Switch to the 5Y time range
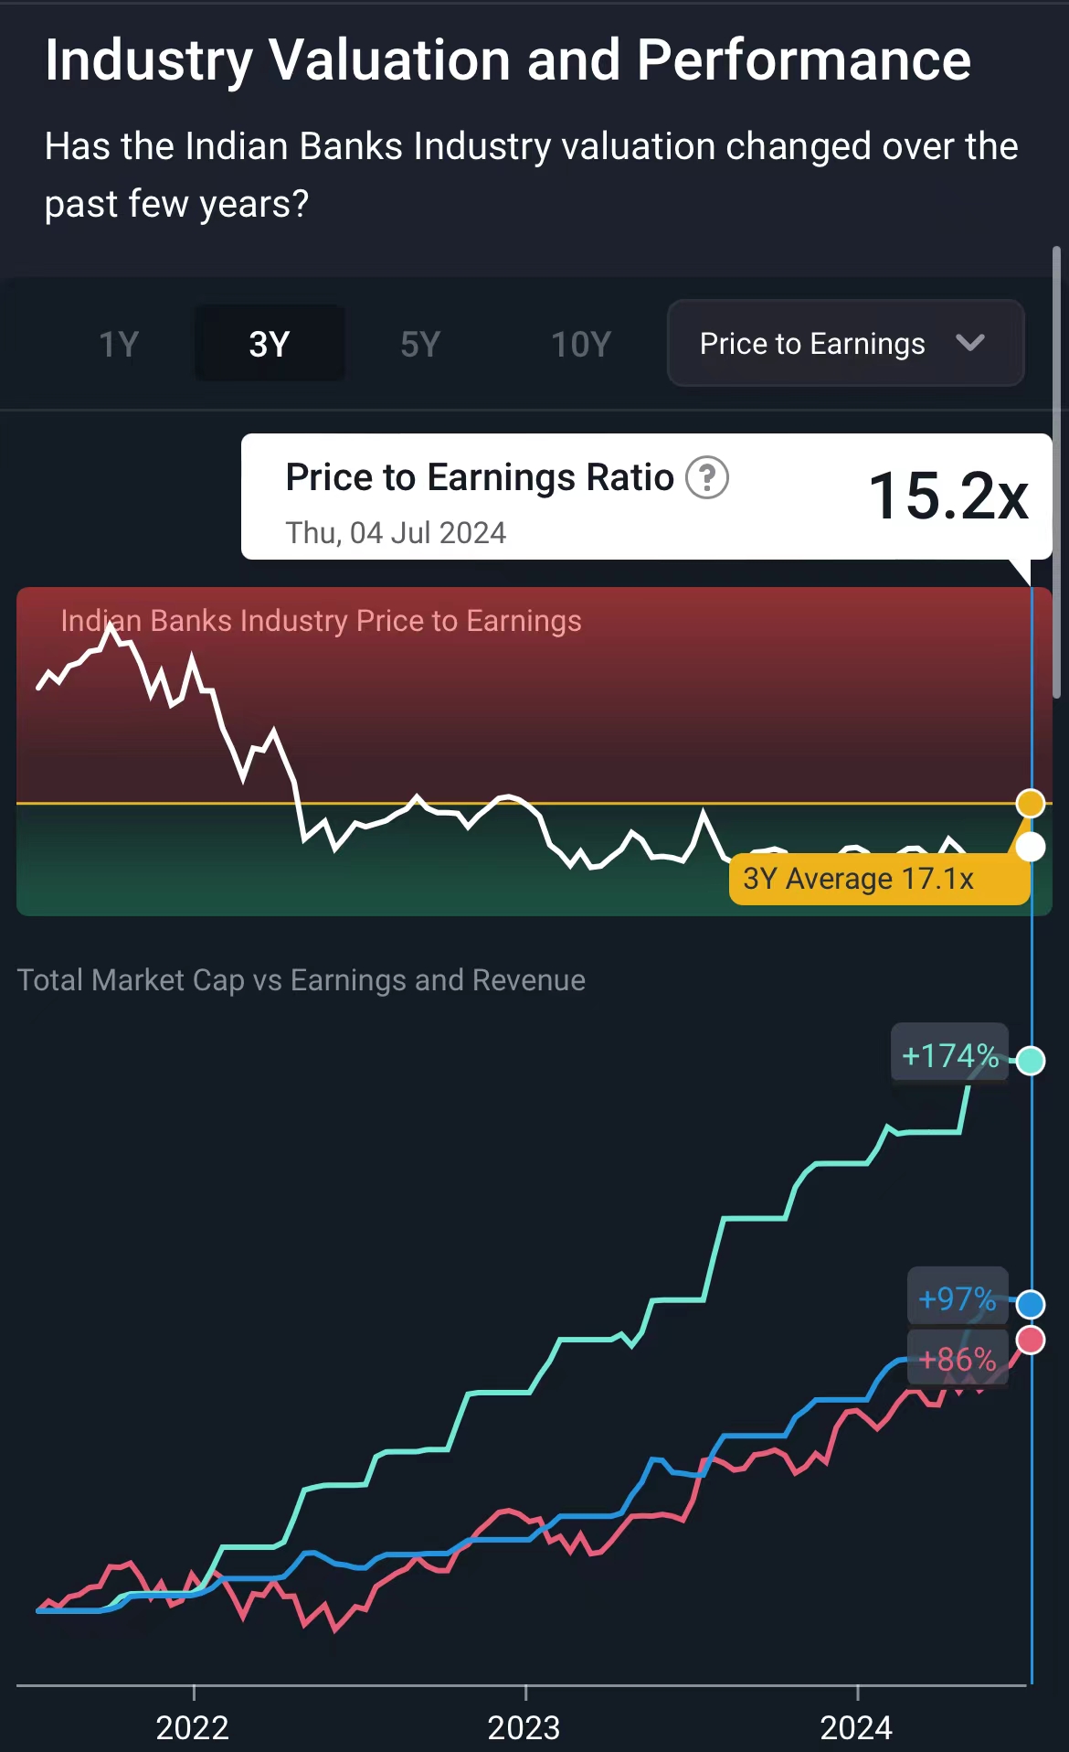Screen dimensions: 1069x1752 pos(420,345)
